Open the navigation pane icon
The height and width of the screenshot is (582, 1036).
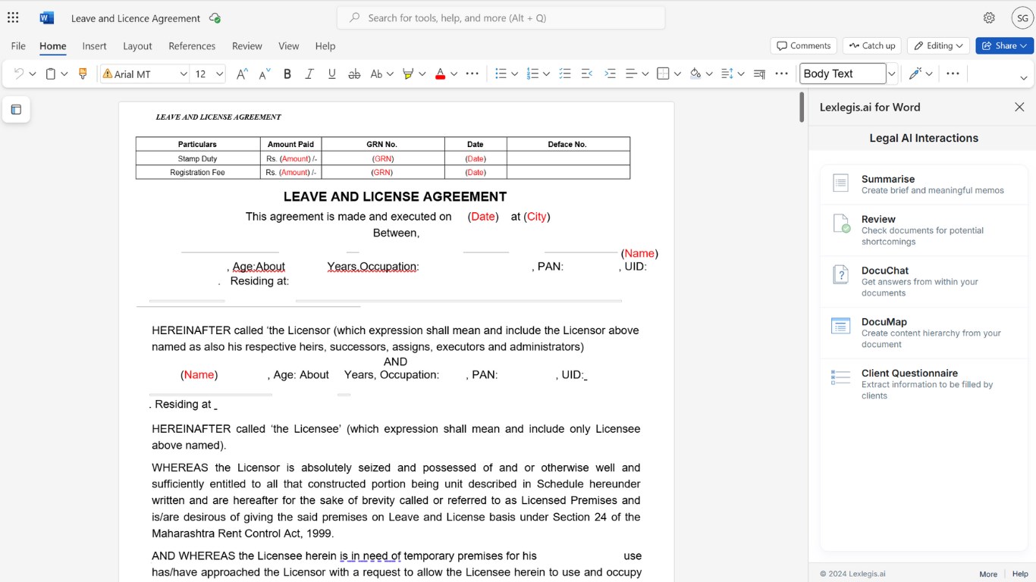click(x=16, y=110)
